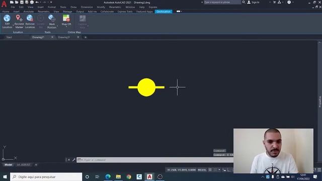Image resolution: width=322 pixels, height=181 pixels.
Task: Switch to the Annotate ribbon tab
Action: pyautogui.click(x=29, y=12)
